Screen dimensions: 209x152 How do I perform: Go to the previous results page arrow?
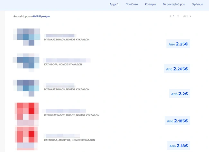point(170,16)
